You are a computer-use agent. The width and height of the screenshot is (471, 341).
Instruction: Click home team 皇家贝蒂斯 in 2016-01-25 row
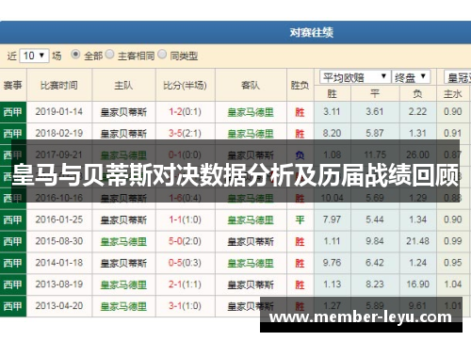tap(123, 220)
